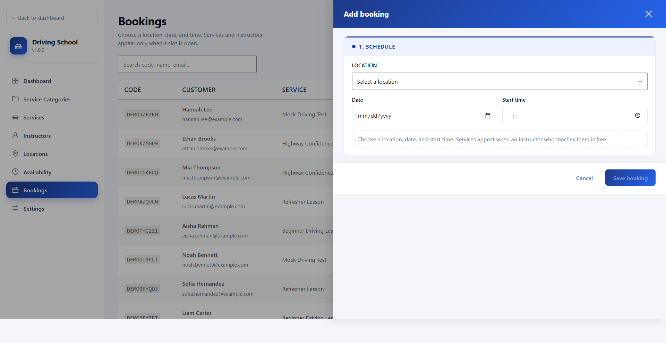The height and width of the screenshot is (343, 666).
Task: Click customer name Aisha Rahman
Action: click(200, 226)
